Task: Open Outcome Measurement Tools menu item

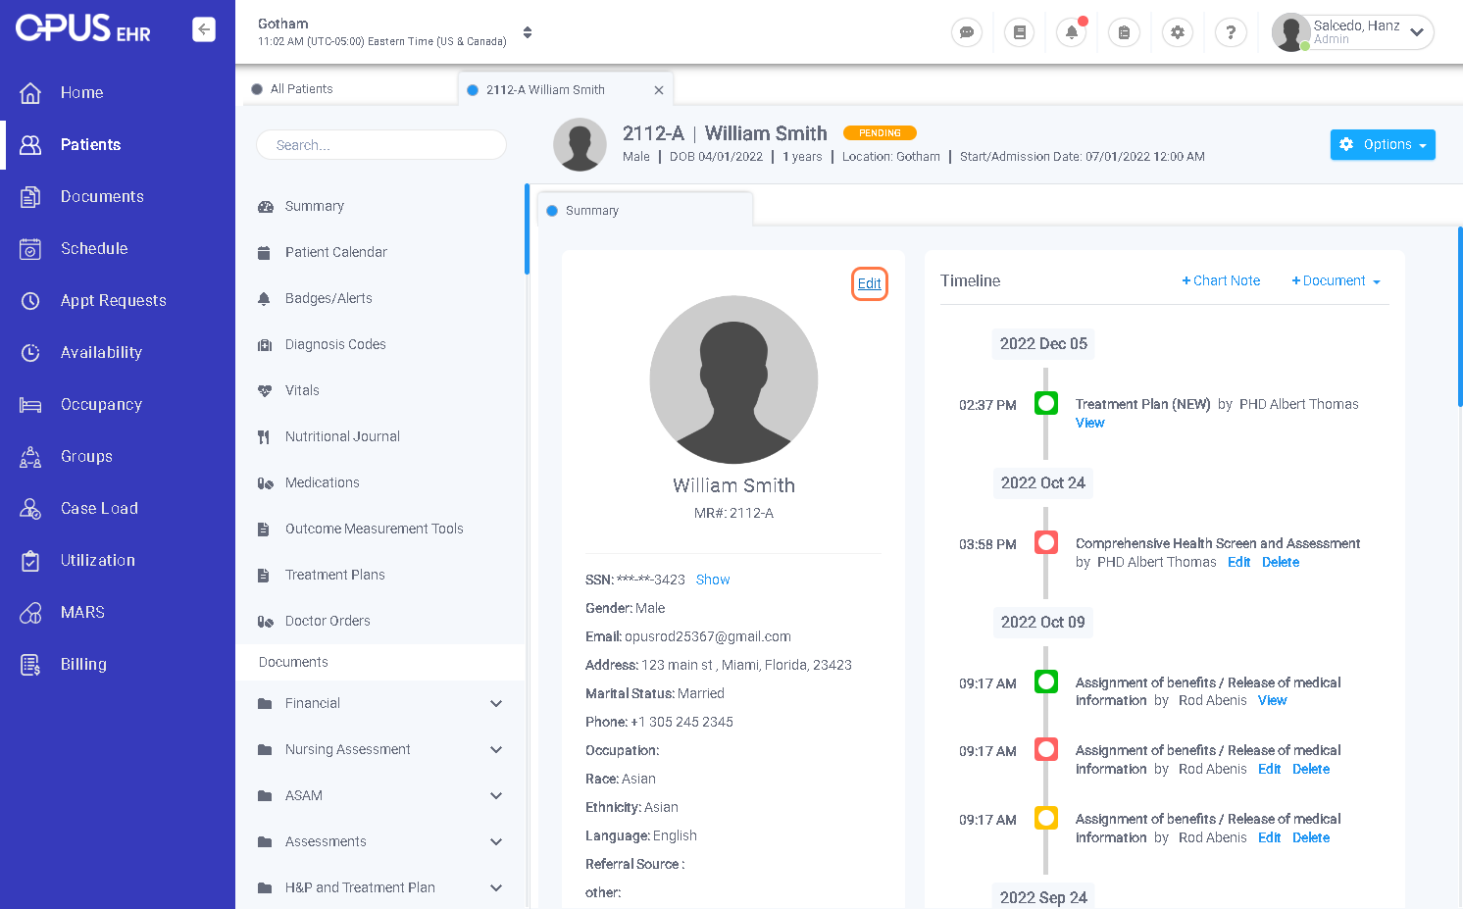Action: coord(374,529)
